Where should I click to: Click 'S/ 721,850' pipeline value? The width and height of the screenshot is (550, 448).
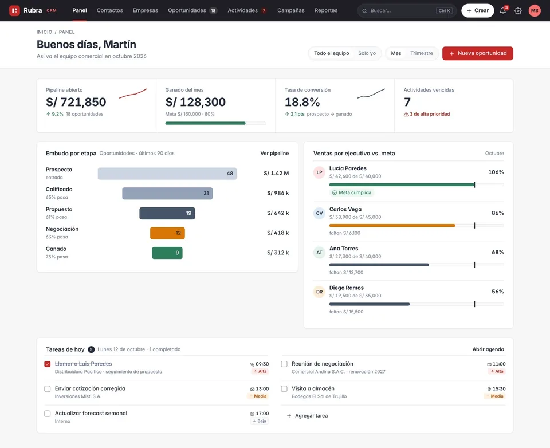pyautogui.click(x=76, y=102)
